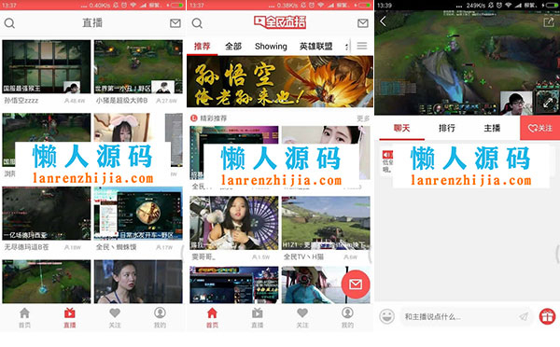Open mail icon right of 全民直播 logo

point(363,23)
